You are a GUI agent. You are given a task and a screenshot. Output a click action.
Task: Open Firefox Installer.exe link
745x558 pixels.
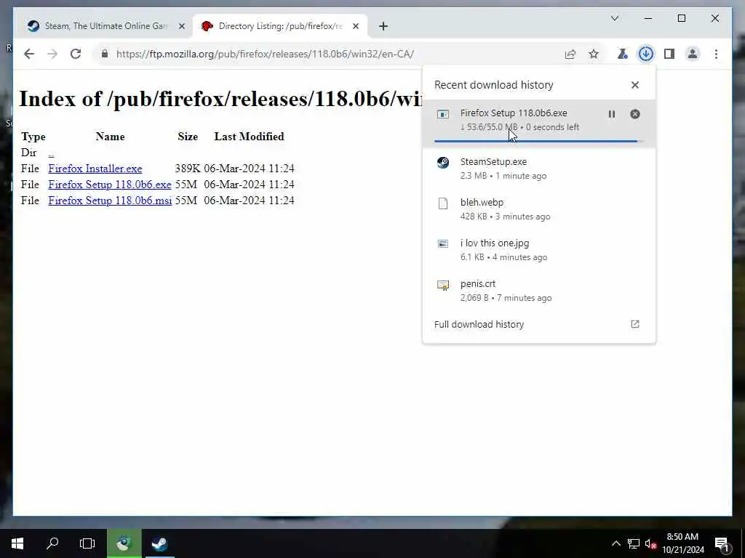(x=95, y=169)
